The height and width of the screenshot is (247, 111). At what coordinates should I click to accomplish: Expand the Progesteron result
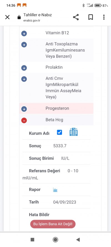(x=24, y=109)
